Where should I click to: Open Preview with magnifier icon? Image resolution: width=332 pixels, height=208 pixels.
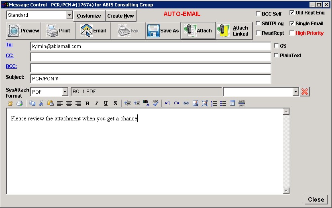(24, 31)
